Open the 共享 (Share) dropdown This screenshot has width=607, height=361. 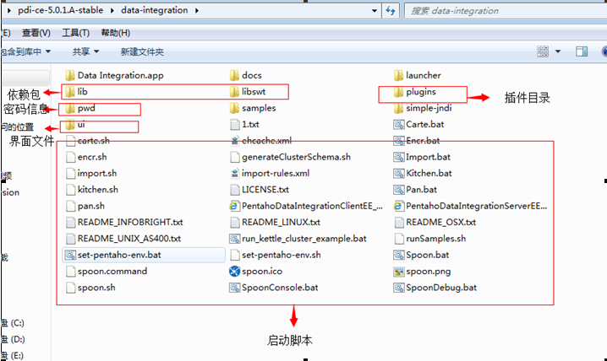(86, 51)
